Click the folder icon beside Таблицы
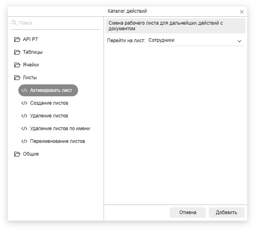This screenshot has width=255, height=230. [17, 52]
